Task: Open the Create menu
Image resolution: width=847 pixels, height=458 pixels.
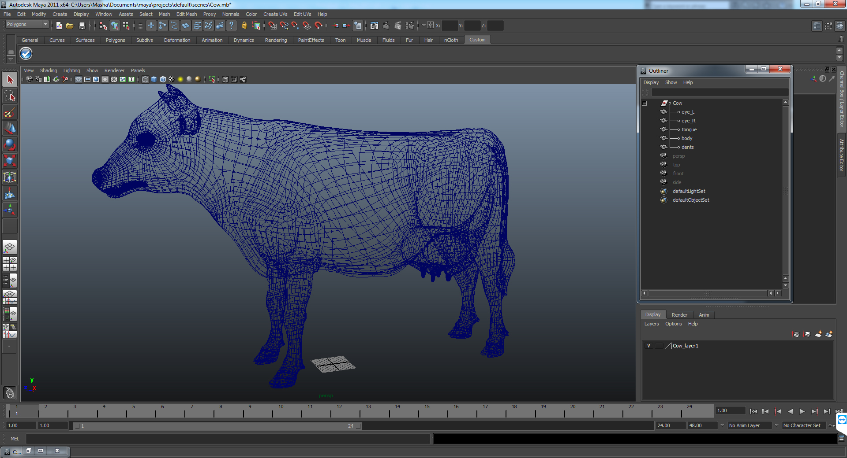Action: pos(60,14)
